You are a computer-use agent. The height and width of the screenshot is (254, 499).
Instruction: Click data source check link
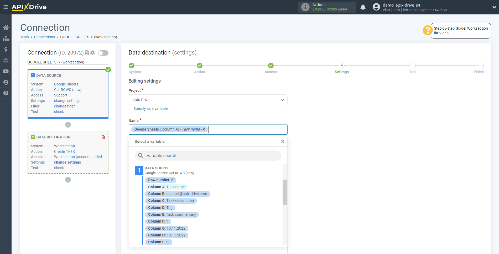click(59, 112)
